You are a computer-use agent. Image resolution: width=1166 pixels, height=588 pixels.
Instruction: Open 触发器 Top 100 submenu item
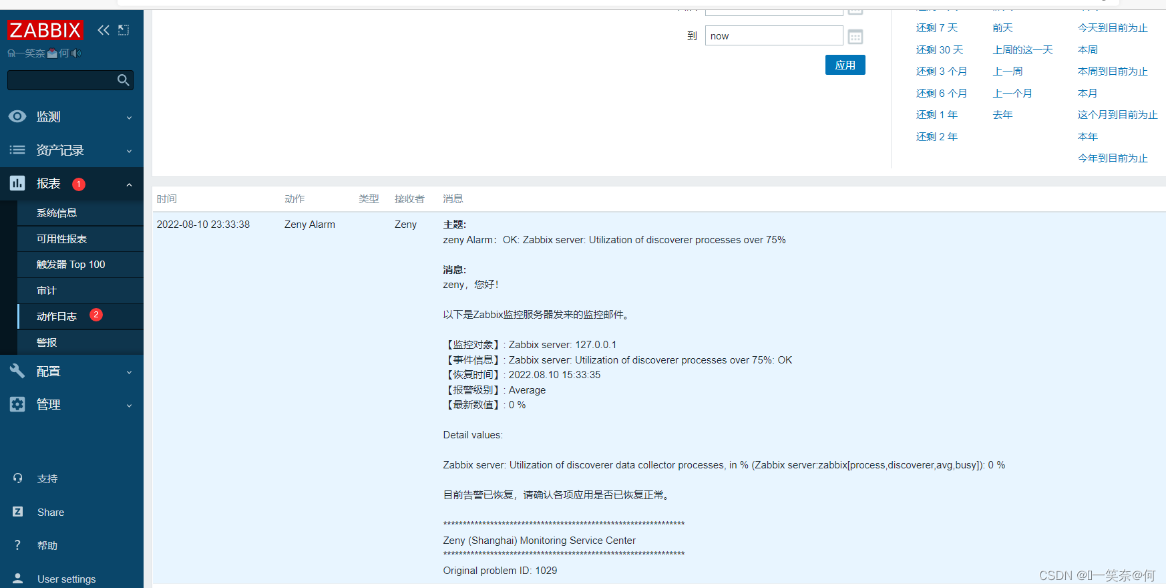click(x=80, y=265)
